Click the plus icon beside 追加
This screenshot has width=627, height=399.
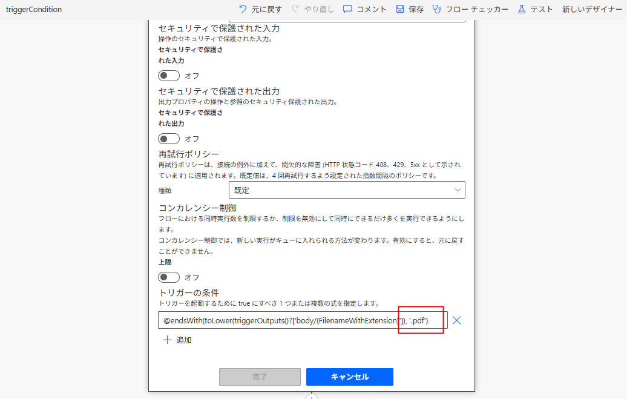168,340
